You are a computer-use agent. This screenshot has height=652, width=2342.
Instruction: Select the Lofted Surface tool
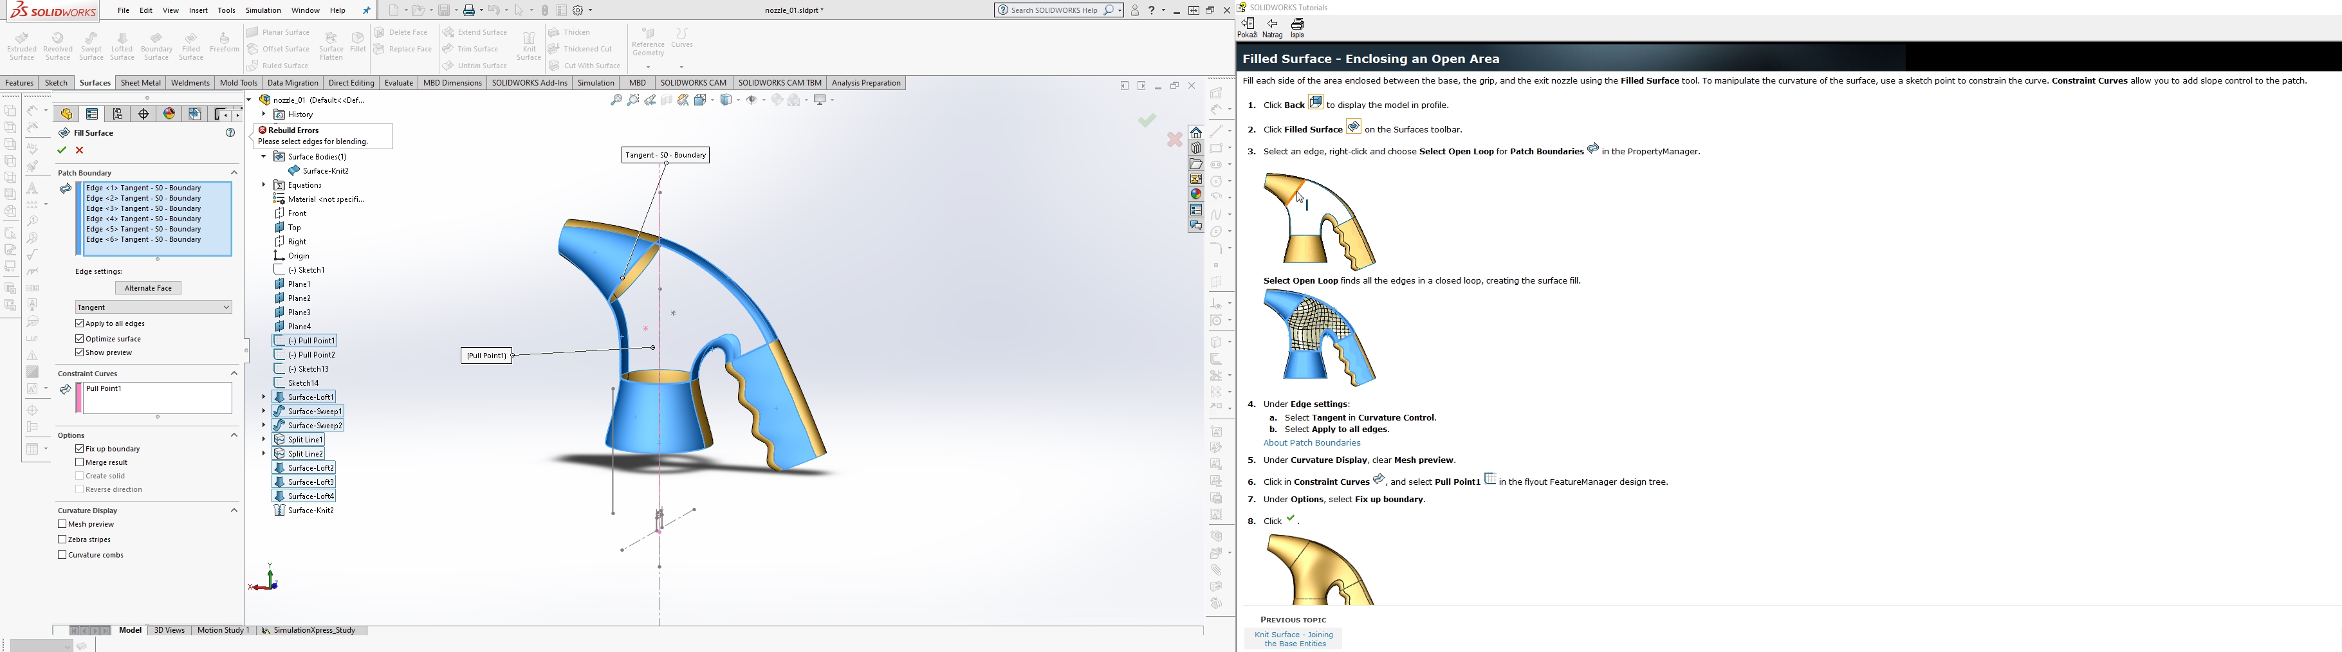tap(122, 46)
